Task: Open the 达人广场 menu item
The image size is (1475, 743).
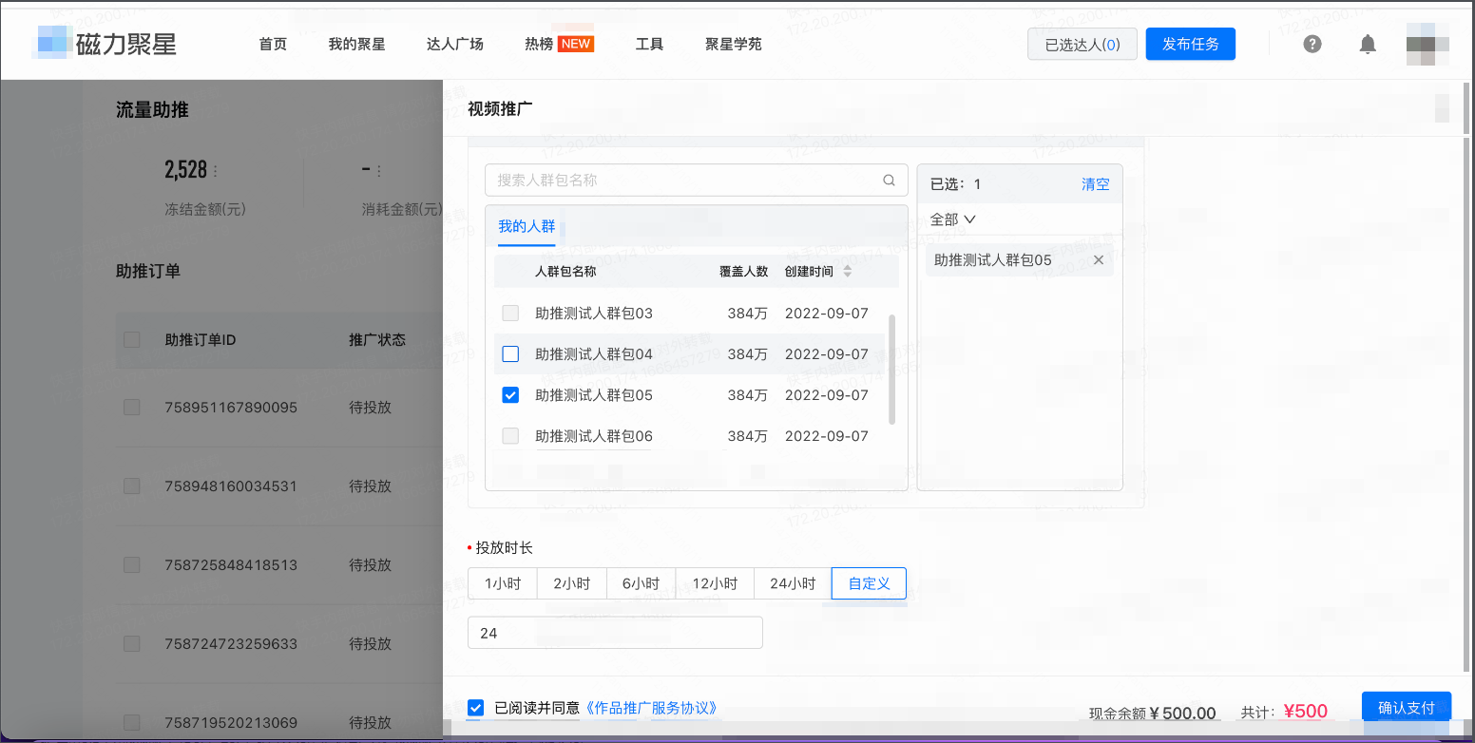Action: click(x=454, y=44)
